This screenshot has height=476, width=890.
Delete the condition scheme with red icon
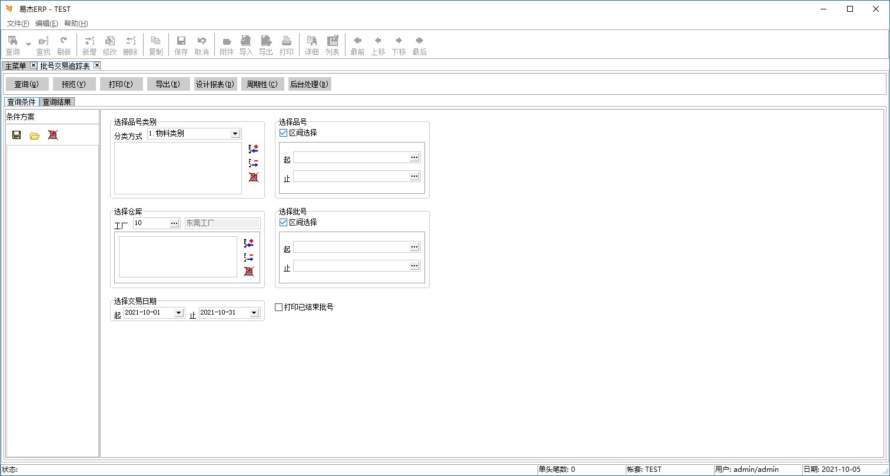pyautogui.click(x=53, y=135)
